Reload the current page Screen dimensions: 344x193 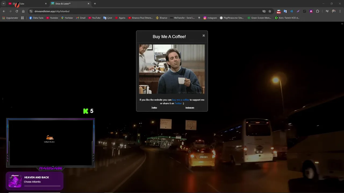17,11
